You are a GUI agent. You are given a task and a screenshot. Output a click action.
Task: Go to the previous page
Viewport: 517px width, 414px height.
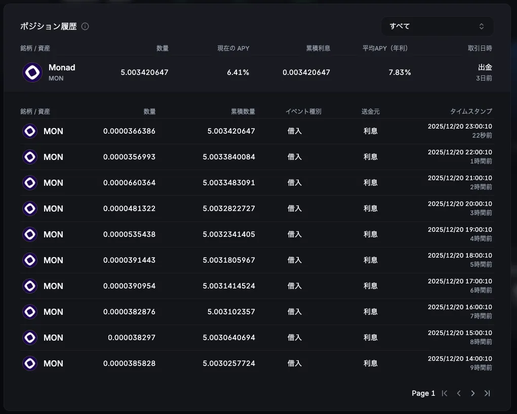459,393
